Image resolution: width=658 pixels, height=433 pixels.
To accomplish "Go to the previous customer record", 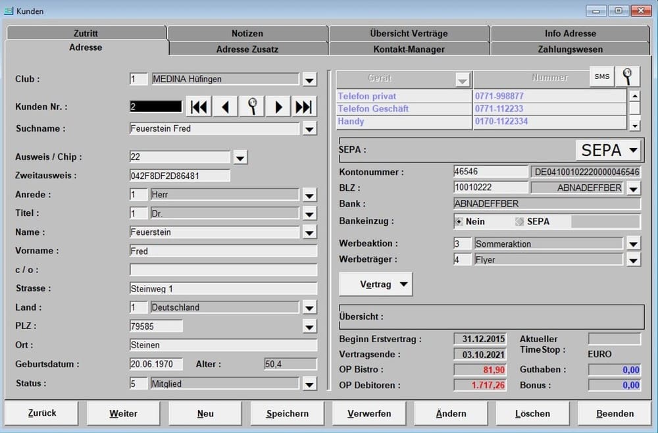I will point(225,107).
